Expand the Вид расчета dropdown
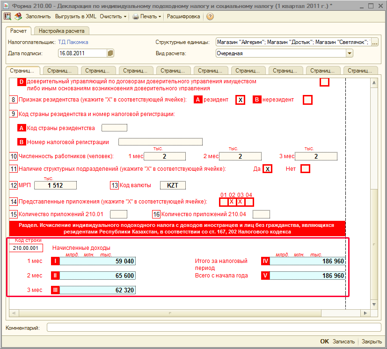The image size is (387, 349). point(349,53)
